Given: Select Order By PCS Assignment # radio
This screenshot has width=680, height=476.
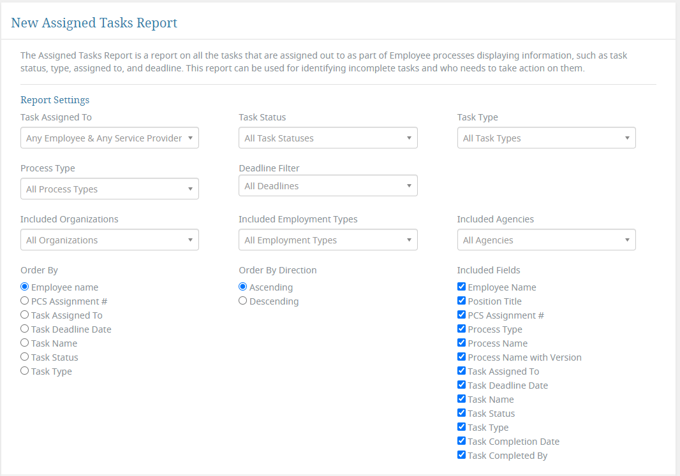Looking at the screenshot, I should tap(25, 301).
